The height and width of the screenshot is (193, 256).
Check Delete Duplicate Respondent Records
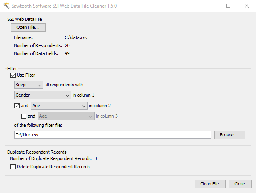(x=13, y=167)
